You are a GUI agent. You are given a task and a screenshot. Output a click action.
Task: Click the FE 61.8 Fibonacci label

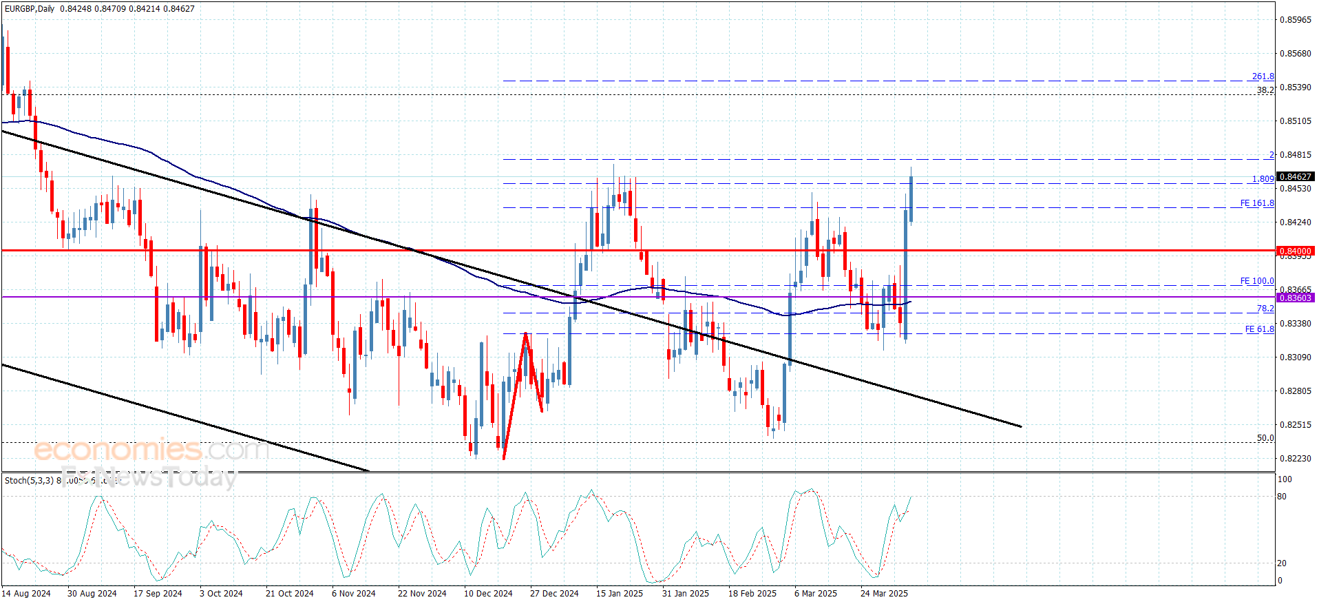(1259, 329)
